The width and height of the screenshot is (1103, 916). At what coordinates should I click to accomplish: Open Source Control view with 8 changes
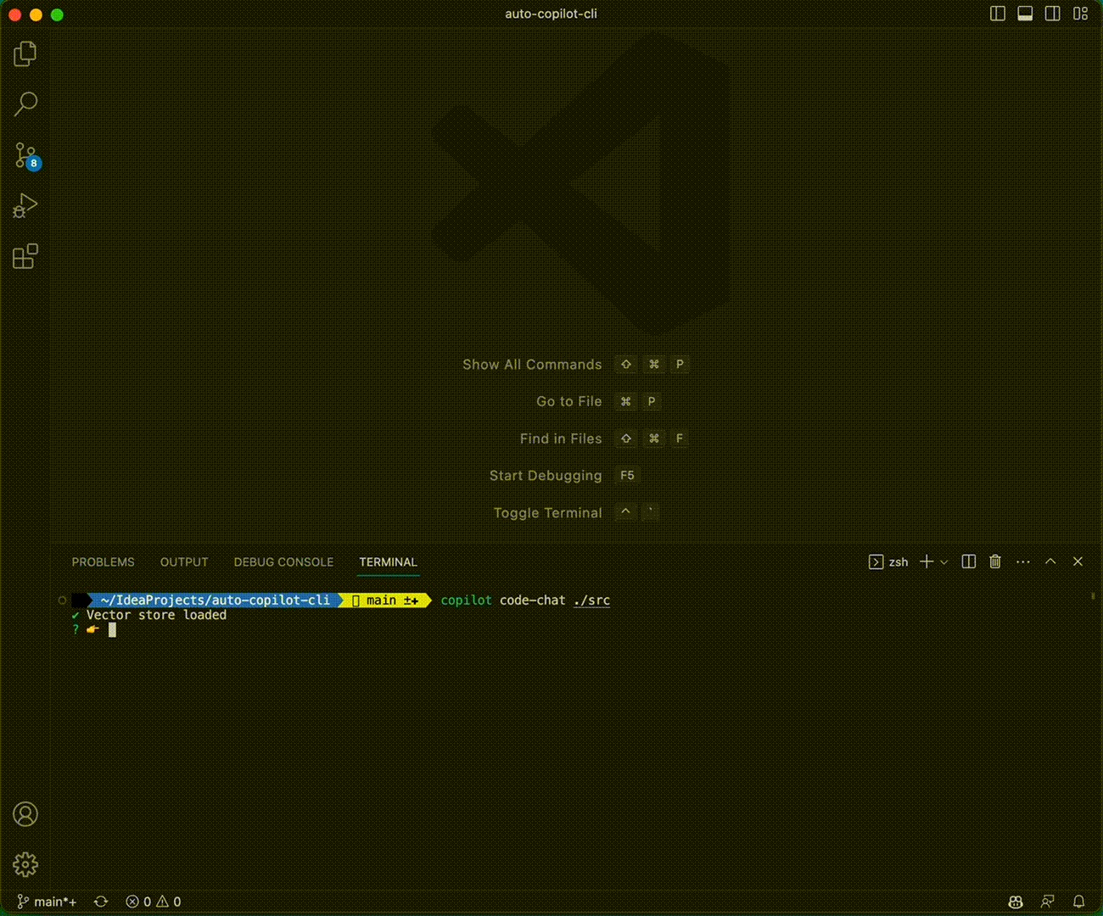[25, 155]
